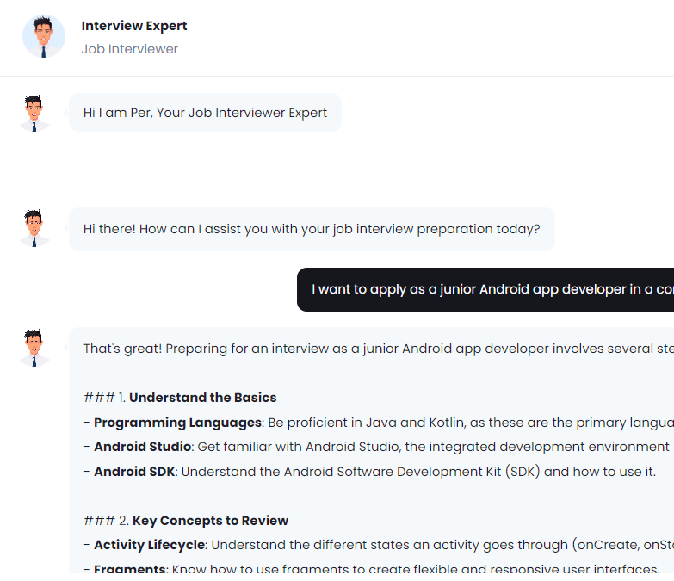Click the dark user message about Android developer
Image resolution: width=674 pixels, height=581 pixels.
491,289
